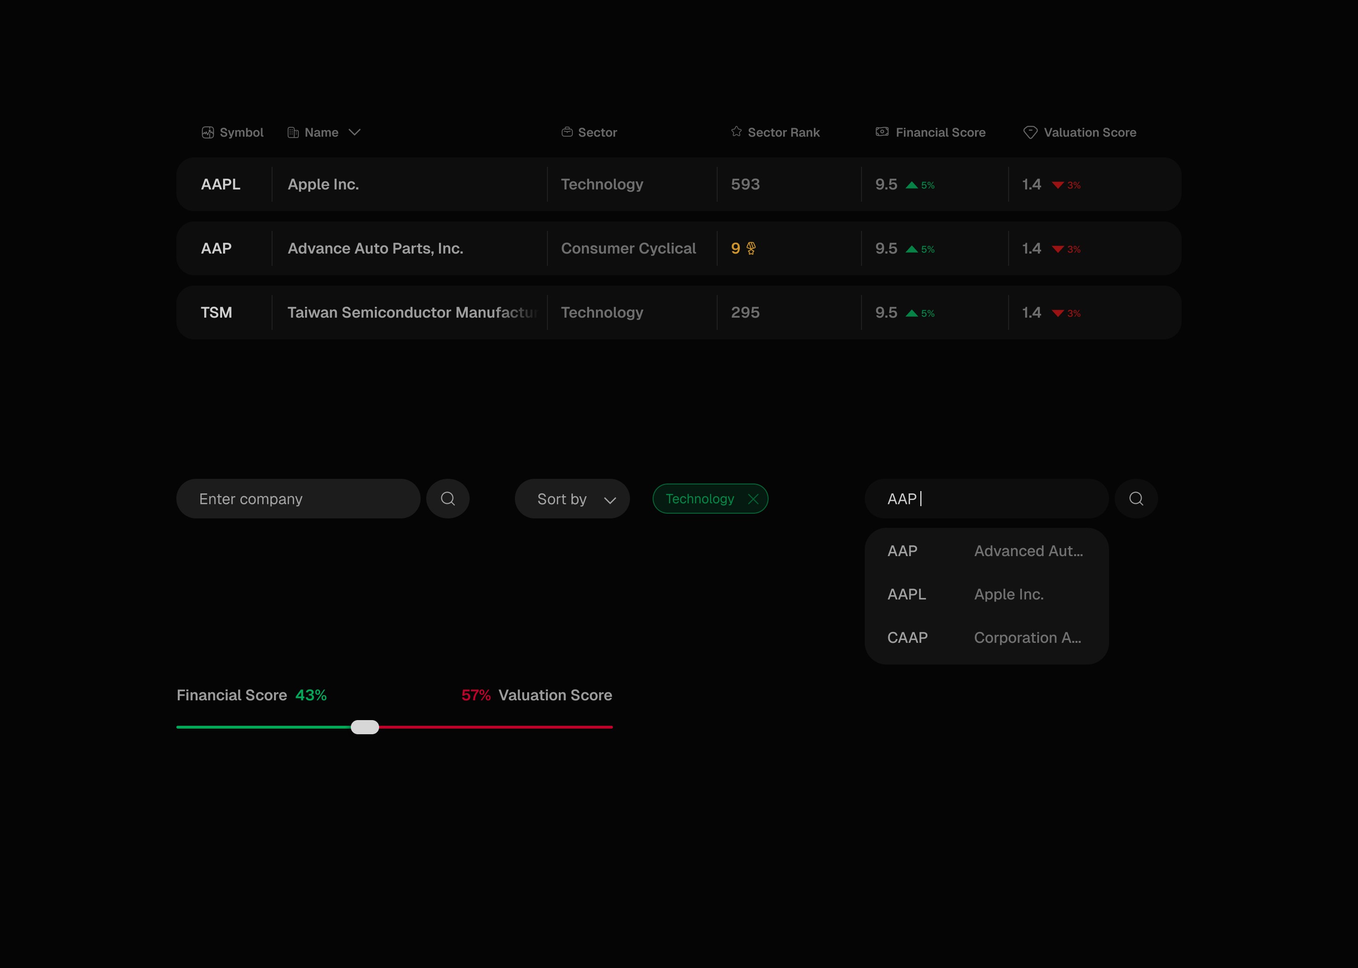Click the Financial Score money icon
The height and width of the screenshot is (968, 1358).
coord(882,132)
